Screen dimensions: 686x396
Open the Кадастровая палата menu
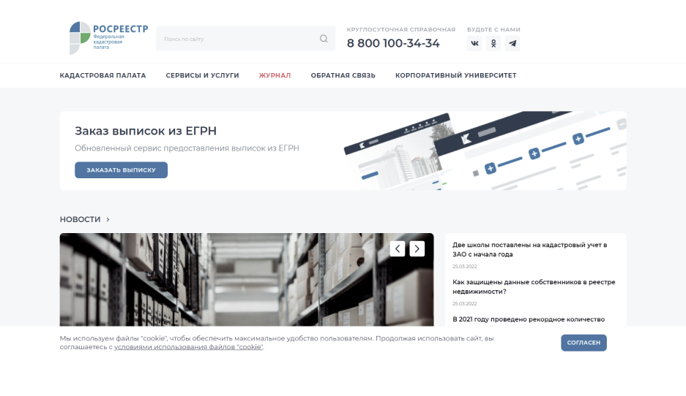pos(102,75)
